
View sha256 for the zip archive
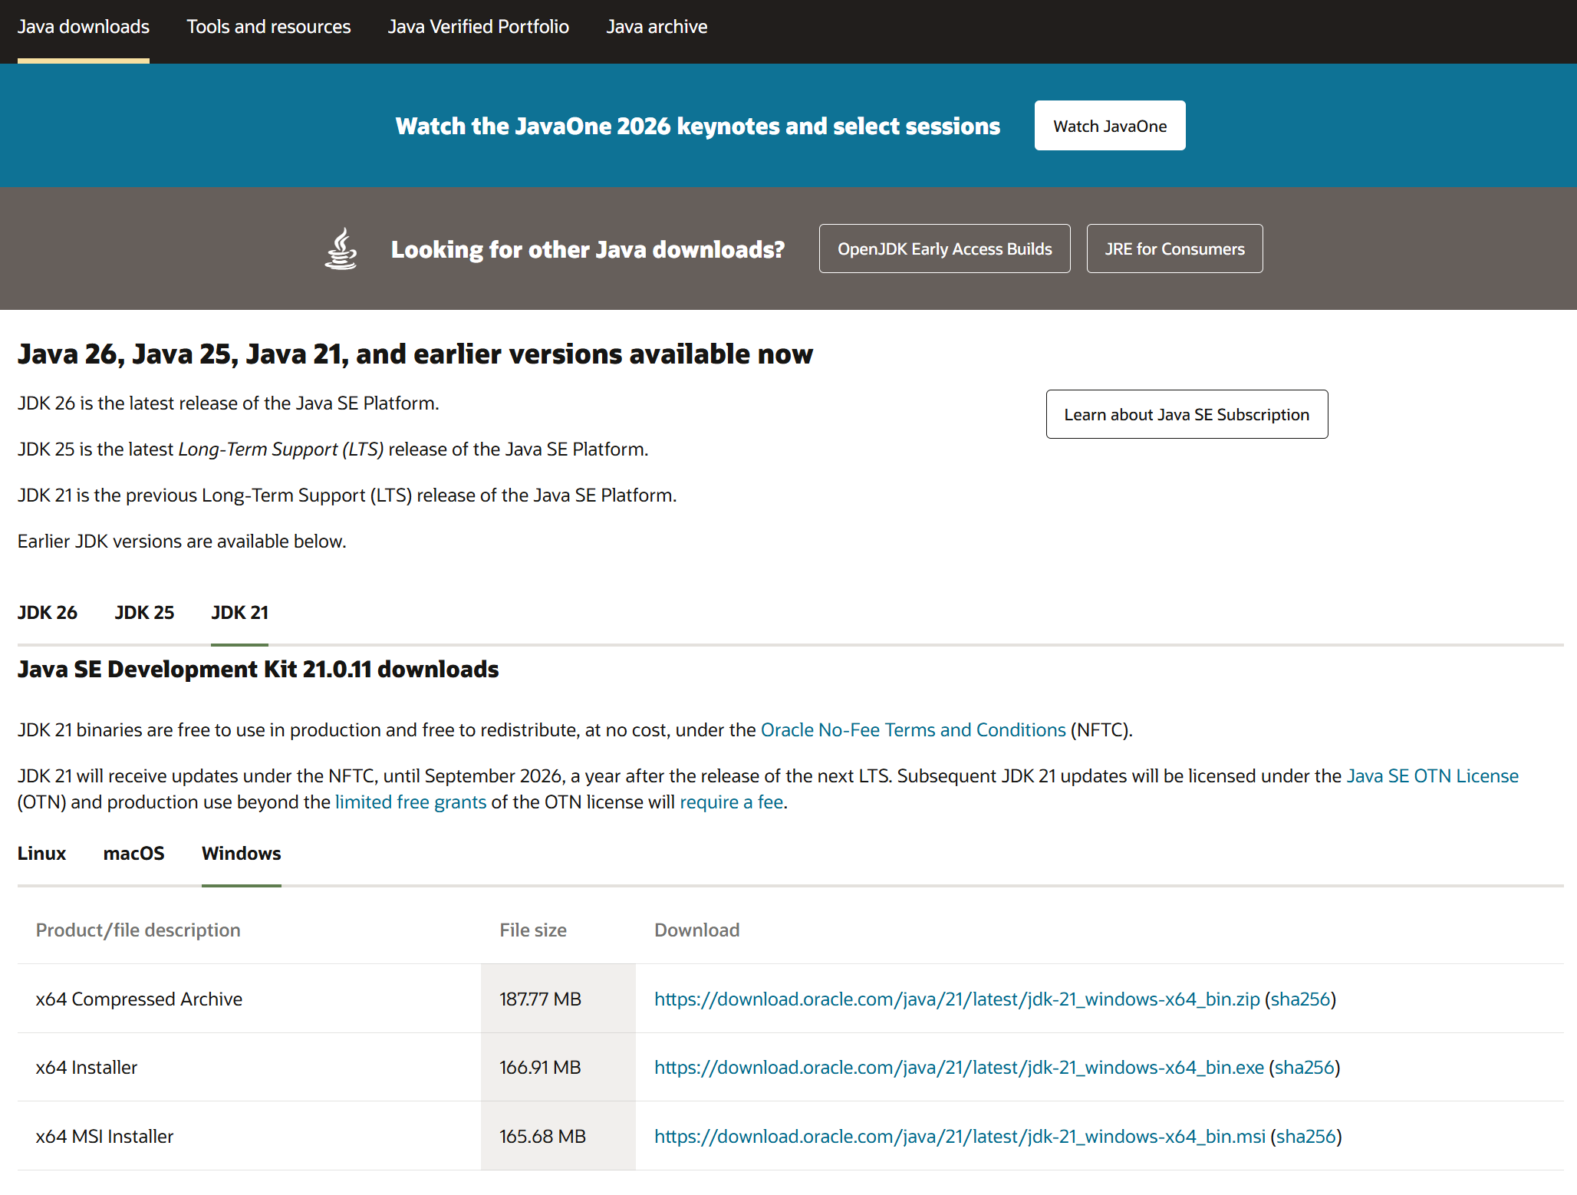(1301, 999)
